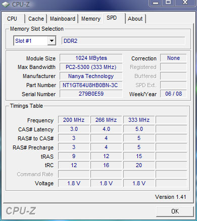Click the tRAS value 12 cell
Image resolution: width=197 pixels, height=221 pixels.
pos(106,156)
